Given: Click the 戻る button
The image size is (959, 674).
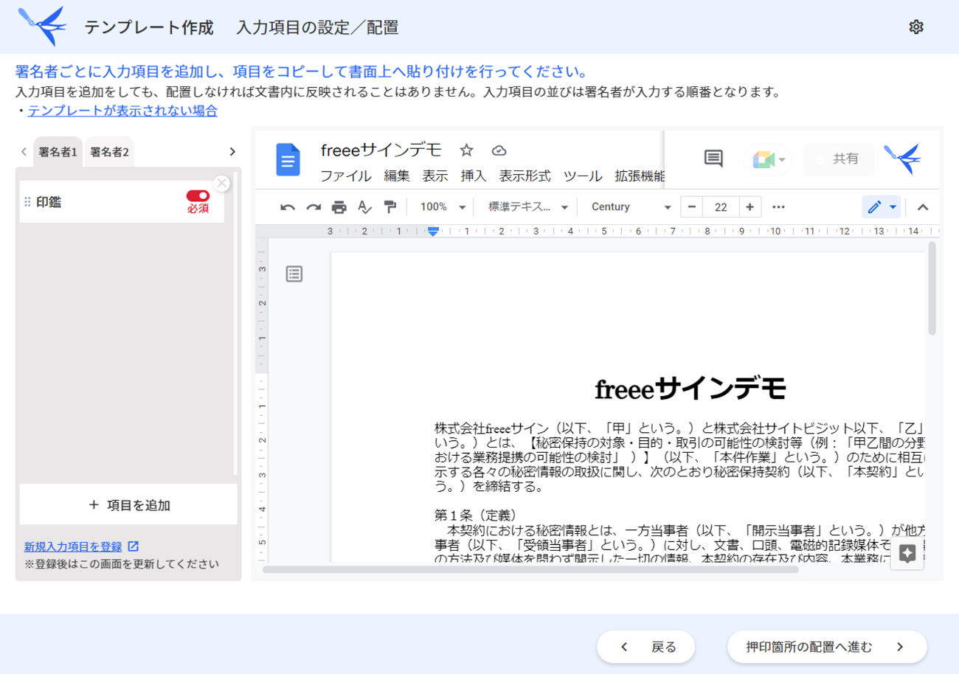Looking at the screenshot, I should (646, 647).
